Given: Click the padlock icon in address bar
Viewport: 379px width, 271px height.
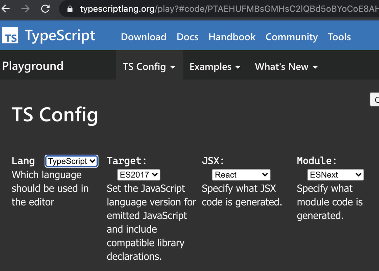Looking at the screenshot, I should coord(70,8).
